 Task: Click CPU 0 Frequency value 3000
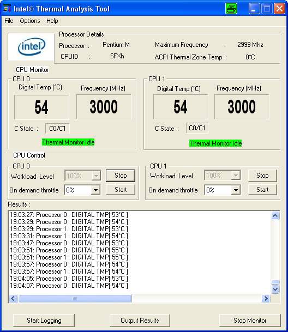point(104,107)
